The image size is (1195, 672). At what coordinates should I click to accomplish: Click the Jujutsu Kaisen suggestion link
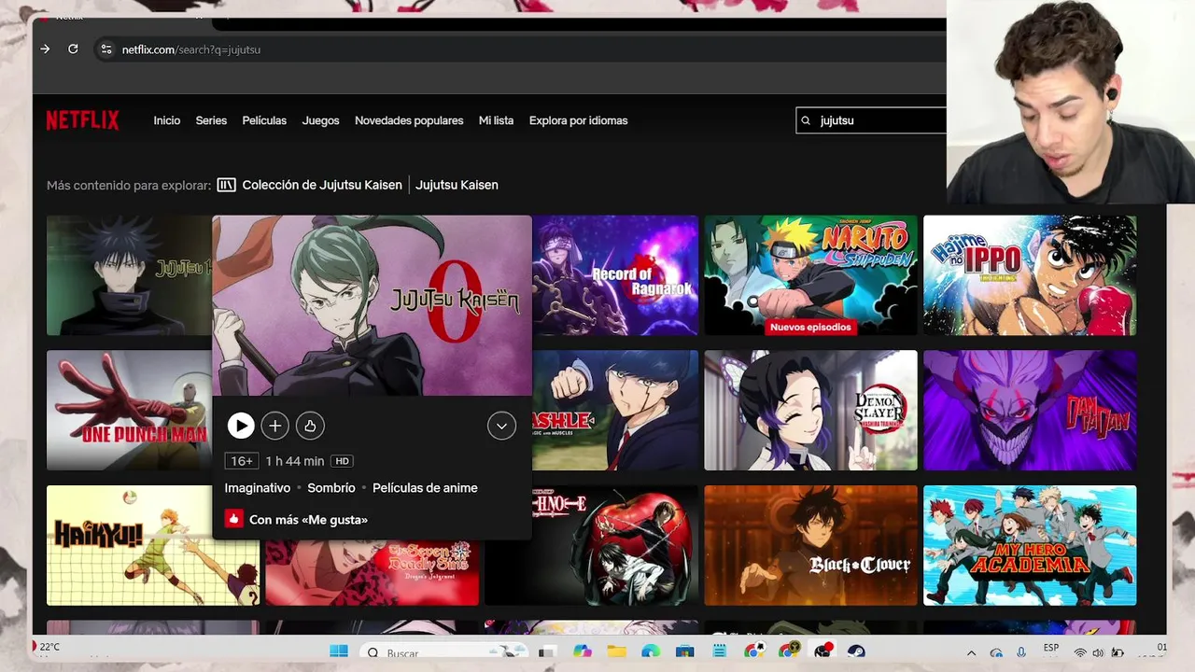click(457, 185)
